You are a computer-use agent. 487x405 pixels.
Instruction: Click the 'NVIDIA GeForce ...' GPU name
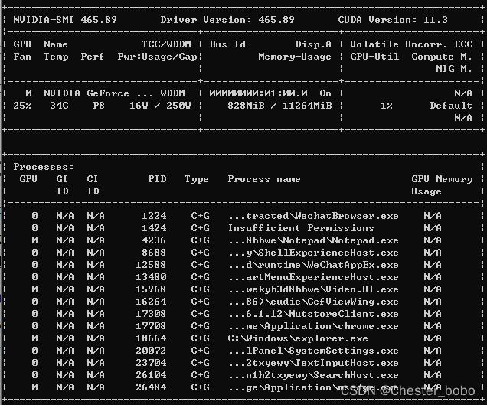pyautogui.click(x=99, y=93)
